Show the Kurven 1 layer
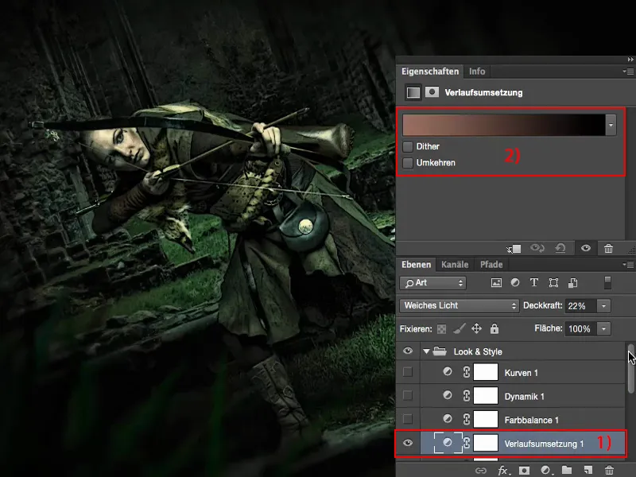 click(407, 370)
